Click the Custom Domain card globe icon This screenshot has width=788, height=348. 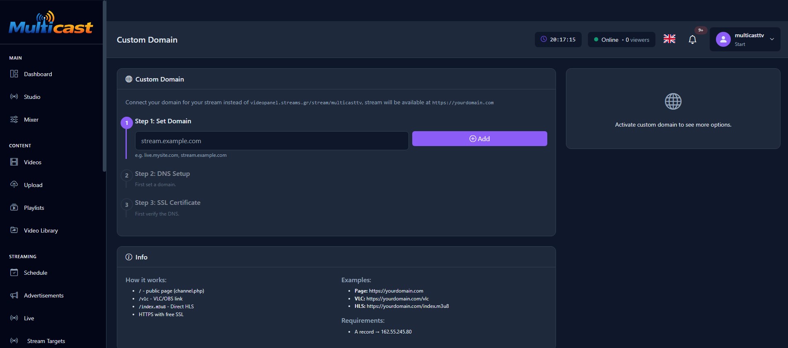click(129, 79)
